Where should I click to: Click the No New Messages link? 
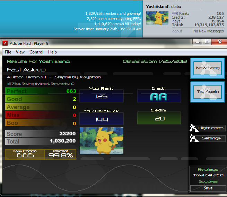click(209, 31)
